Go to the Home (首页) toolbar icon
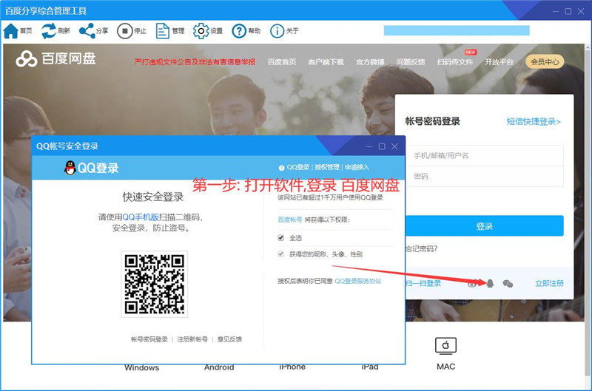 click(x=10, y=31)
